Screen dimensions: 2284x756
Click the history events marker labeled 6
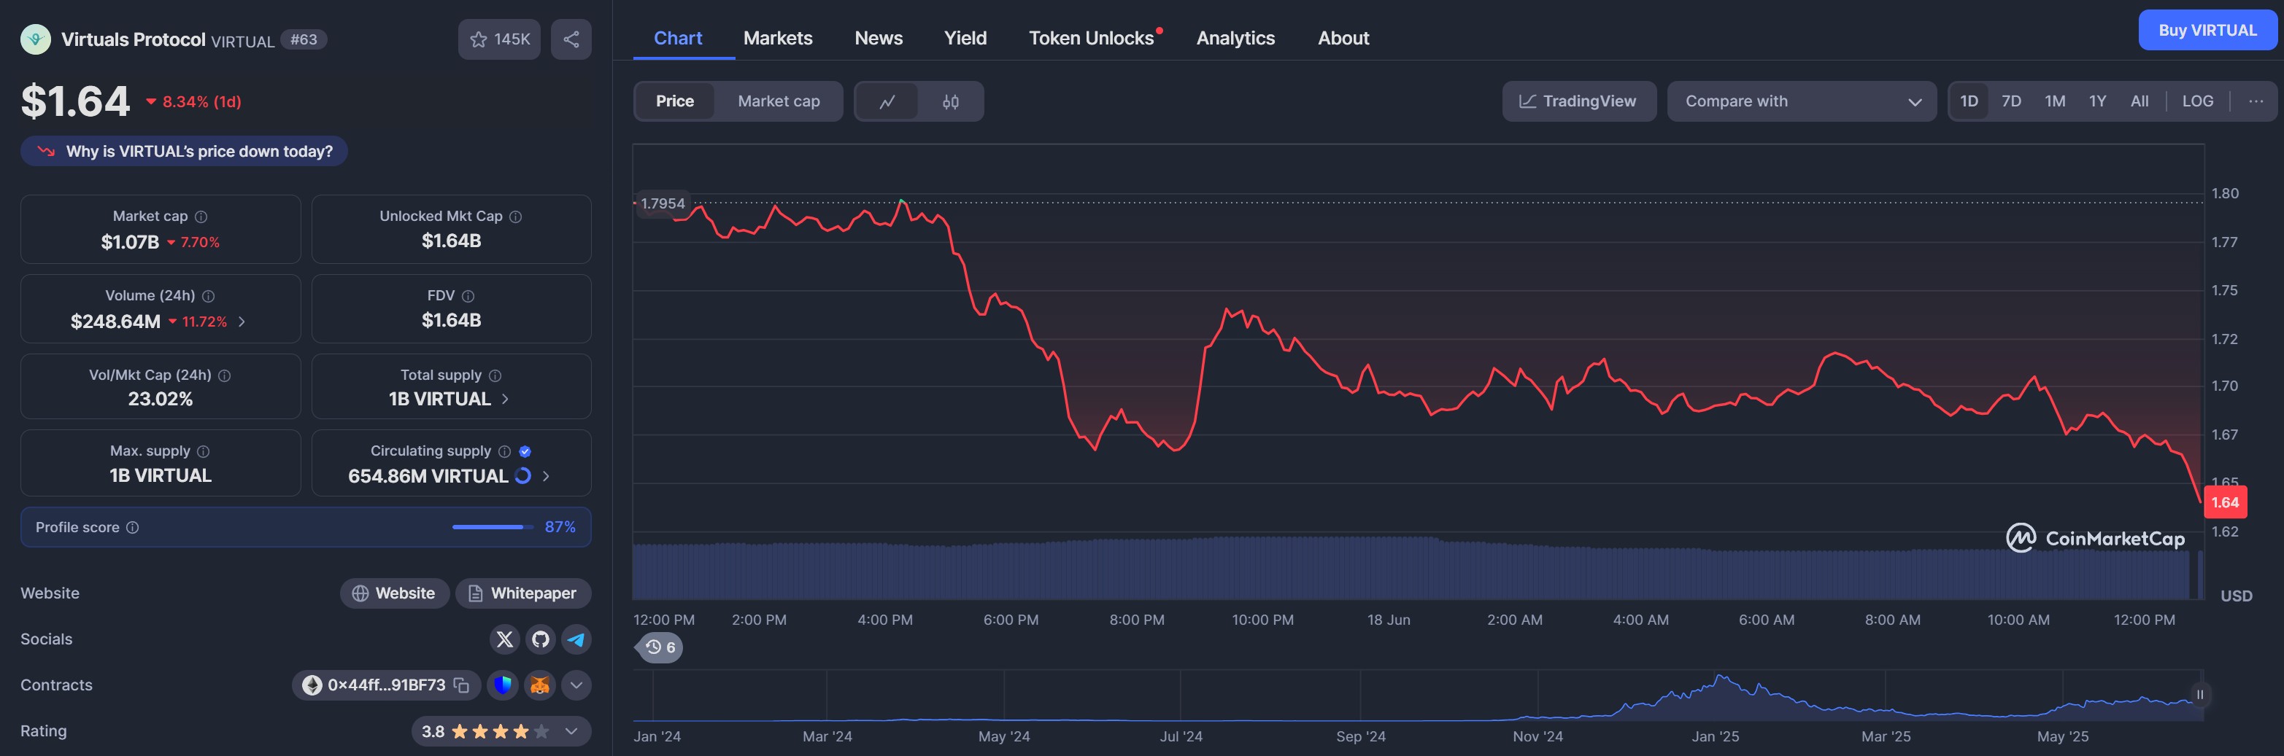tap(660, 647)
